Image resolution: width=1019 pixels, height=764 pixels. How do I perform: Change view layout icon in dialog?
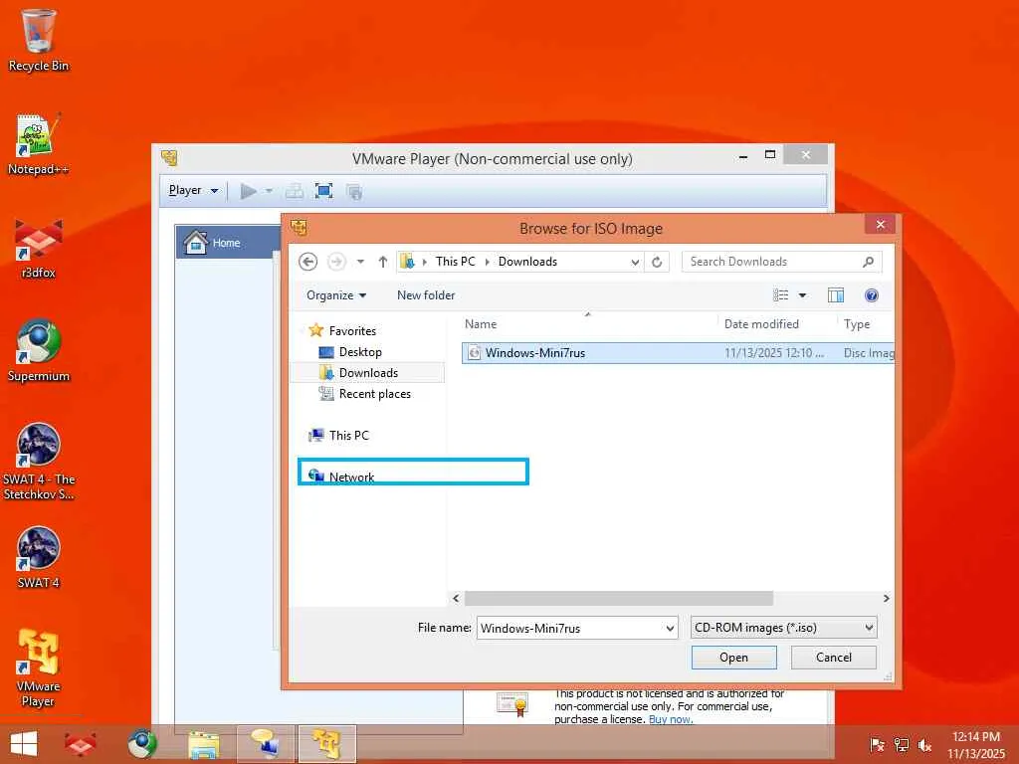[780, 295]
